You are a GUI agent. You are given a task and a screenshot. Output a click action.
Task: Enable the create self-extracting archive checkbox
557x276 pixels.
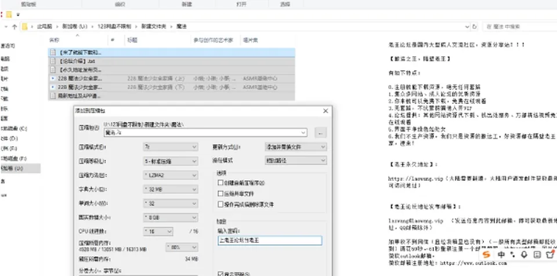(x=220, y=183)
